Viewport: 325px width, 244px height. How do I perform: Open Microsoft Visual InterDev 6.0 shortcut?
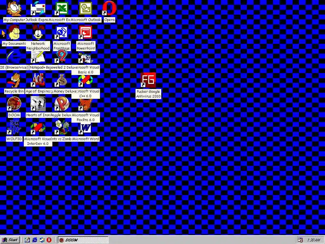coord(38,128)
